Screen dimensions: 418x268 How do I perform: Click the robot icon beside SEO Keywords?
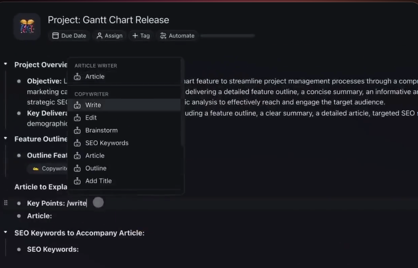(x=77, y=143)
